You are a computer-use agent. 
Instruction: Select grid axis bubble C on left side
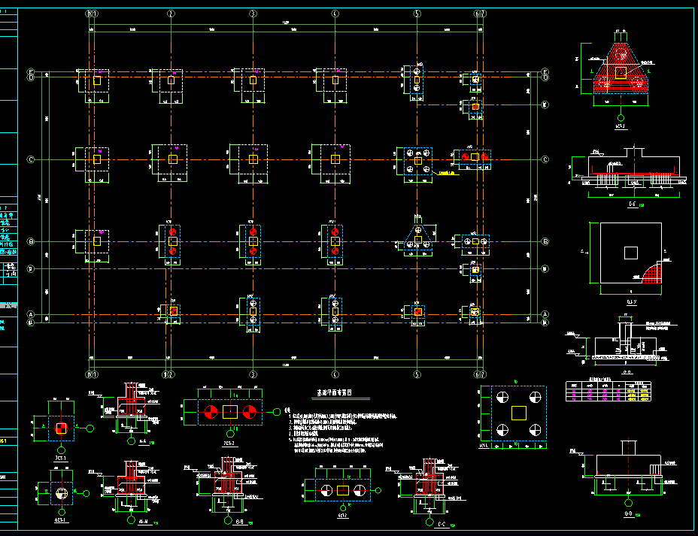tap(31, 159)
